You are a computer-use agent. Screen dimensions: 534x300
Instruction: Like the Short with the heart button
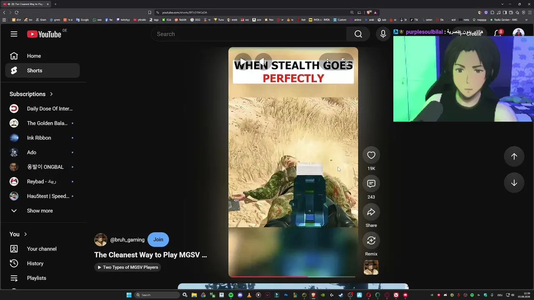pyautogui.click(x=371, y=155)
